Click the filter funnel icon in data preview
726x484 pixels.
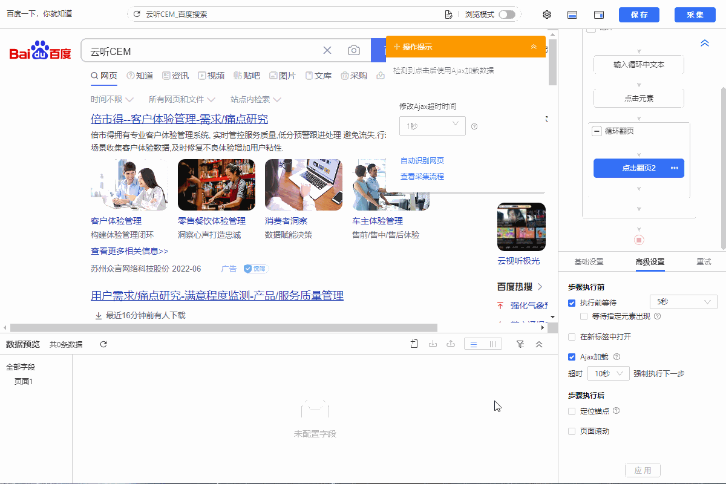pos(520,344)
